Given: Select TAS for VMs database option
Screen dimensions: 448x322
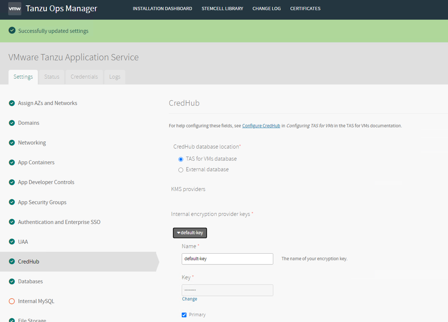Looking at the screenshot, I should tap(181, 159).
